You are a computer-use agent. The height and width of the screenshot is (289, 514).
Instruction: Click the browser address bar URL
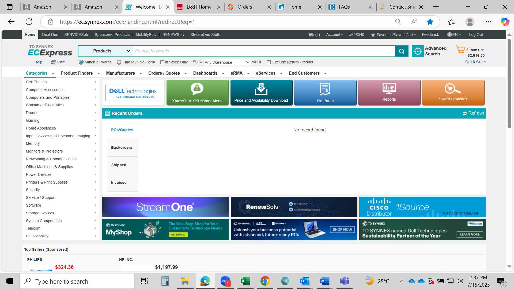coord(127,22)
